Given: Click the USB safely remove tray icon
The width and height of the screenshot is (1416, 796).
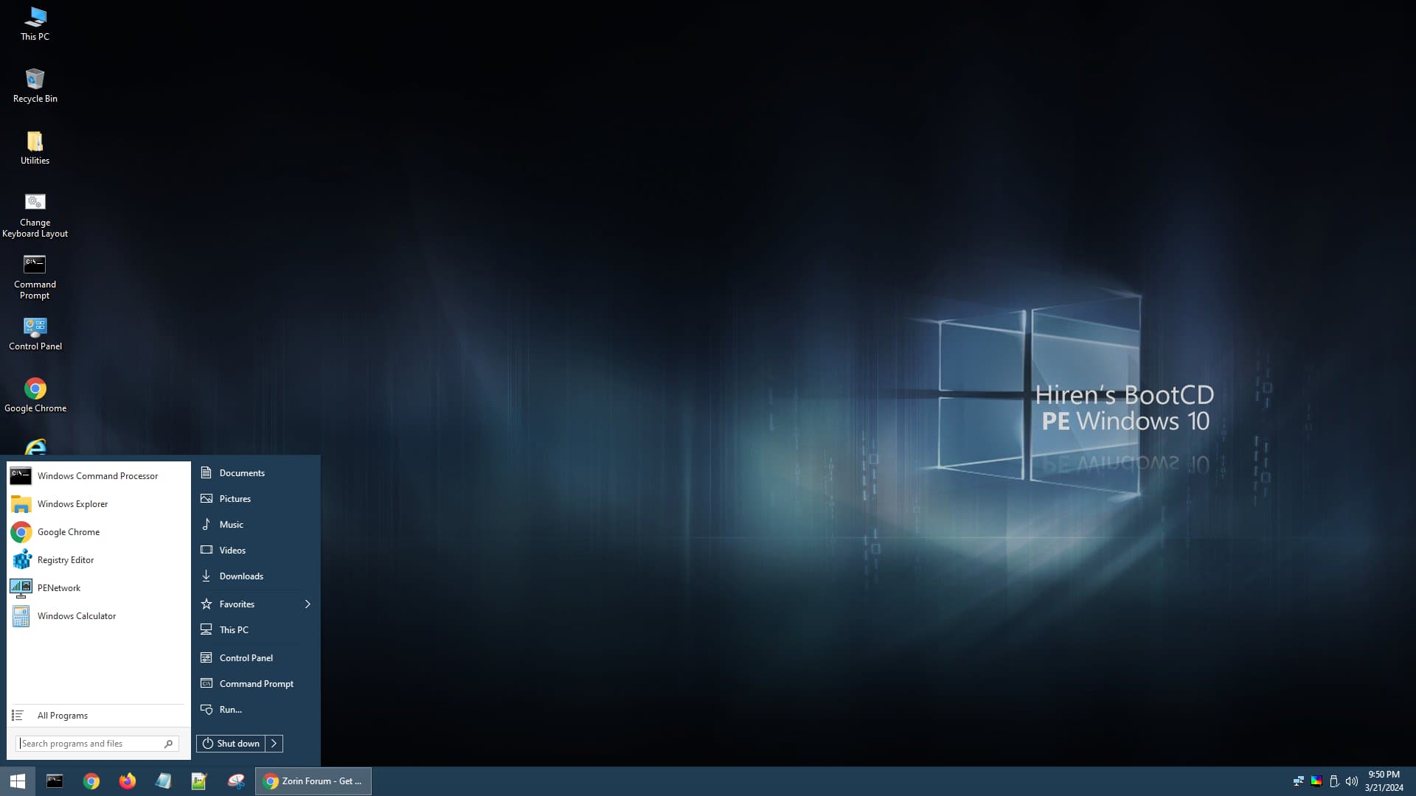Looking at the screenshot, I should [x=1334, y=781].
